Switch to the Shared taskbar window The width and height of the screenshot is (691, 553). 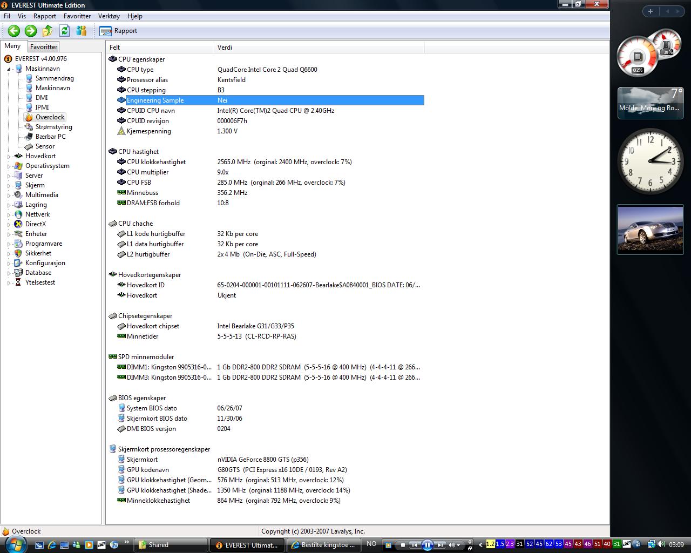point(170,545)
